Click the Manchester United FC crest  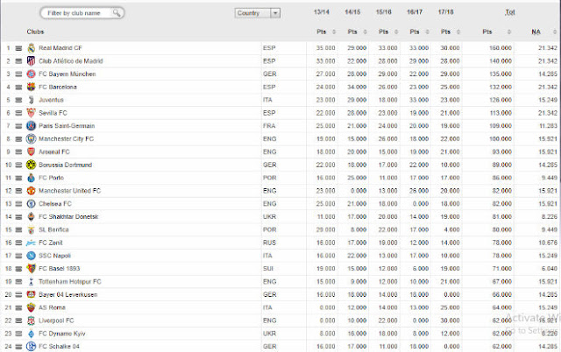[32, 191]
